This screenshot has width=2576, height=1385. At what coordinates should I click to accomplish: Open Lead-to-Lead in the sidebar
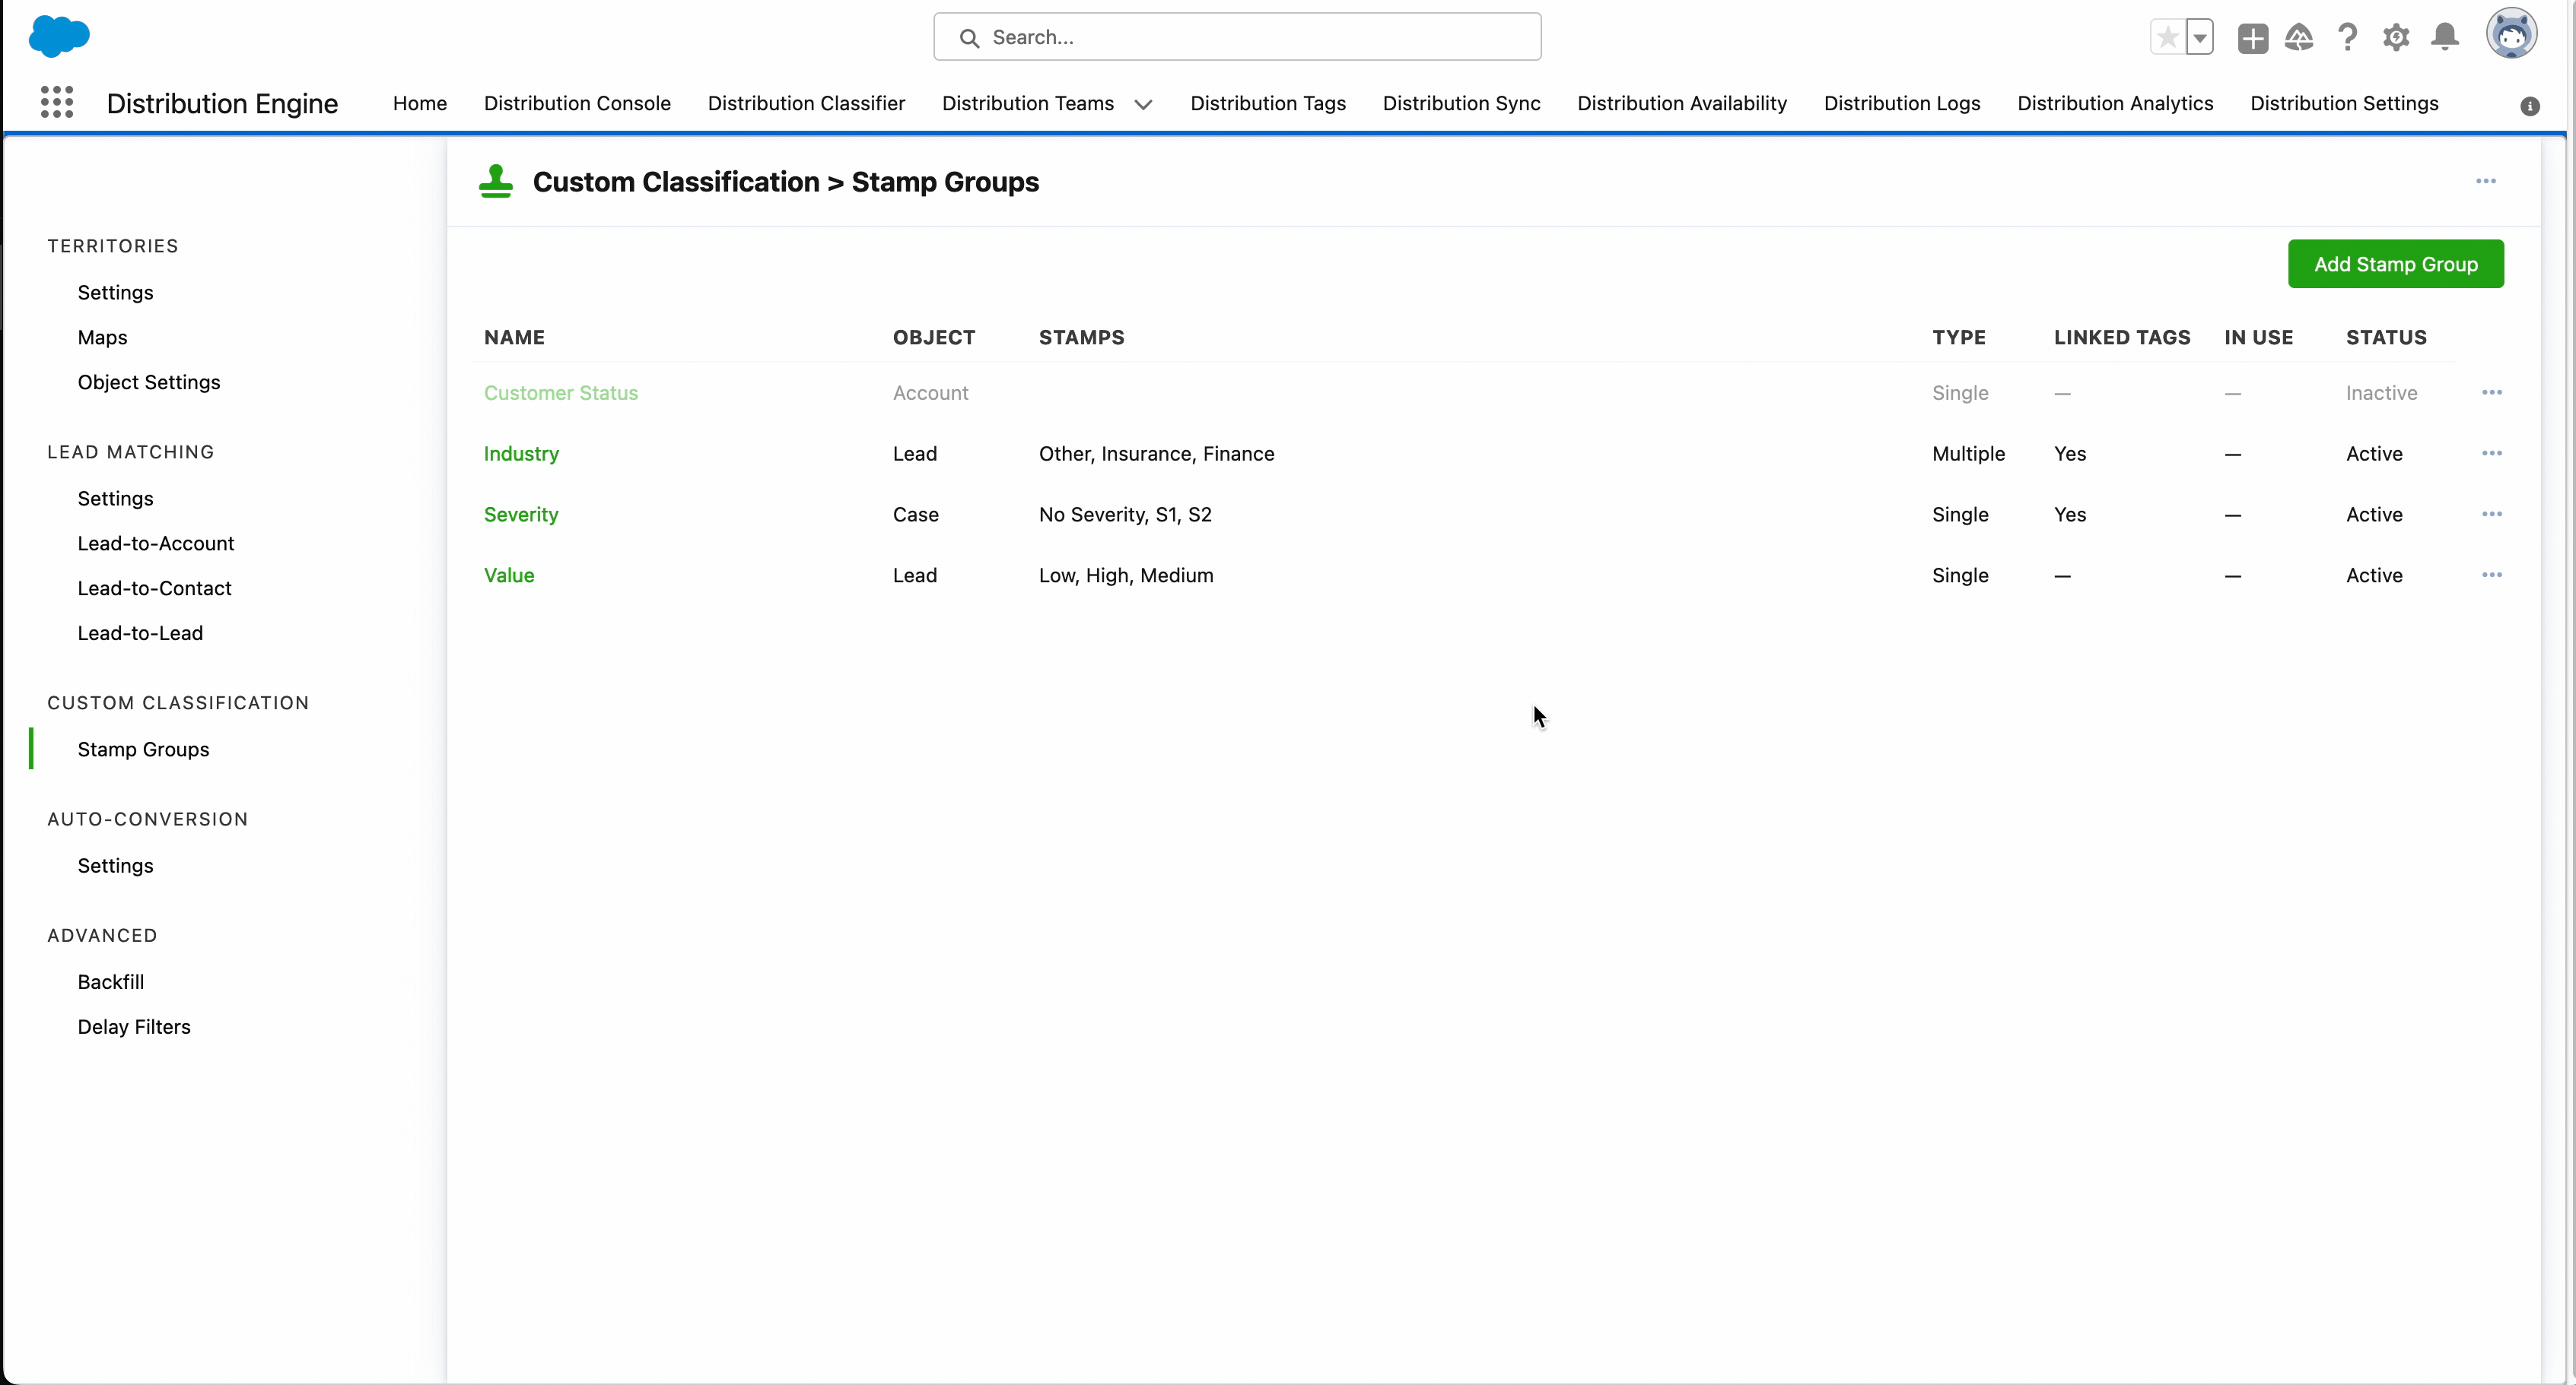pos(140,633)
